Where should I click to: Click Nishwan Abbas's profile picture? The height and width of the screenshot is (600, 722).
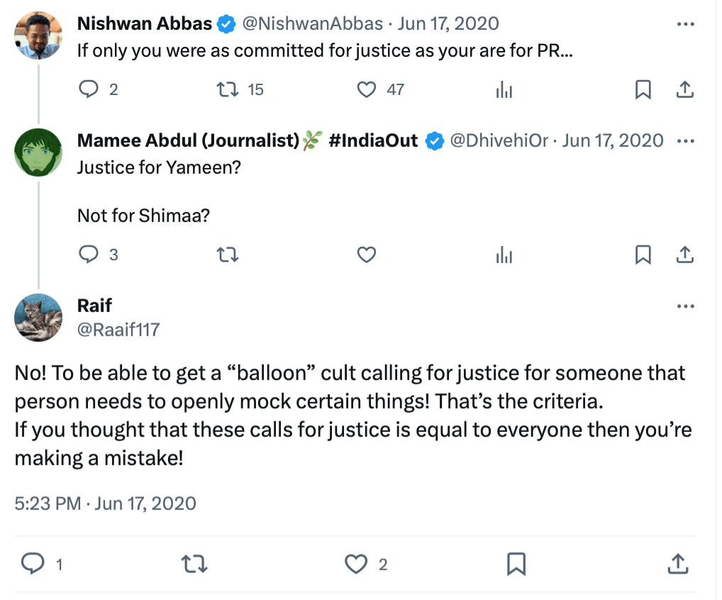[38, 35]
